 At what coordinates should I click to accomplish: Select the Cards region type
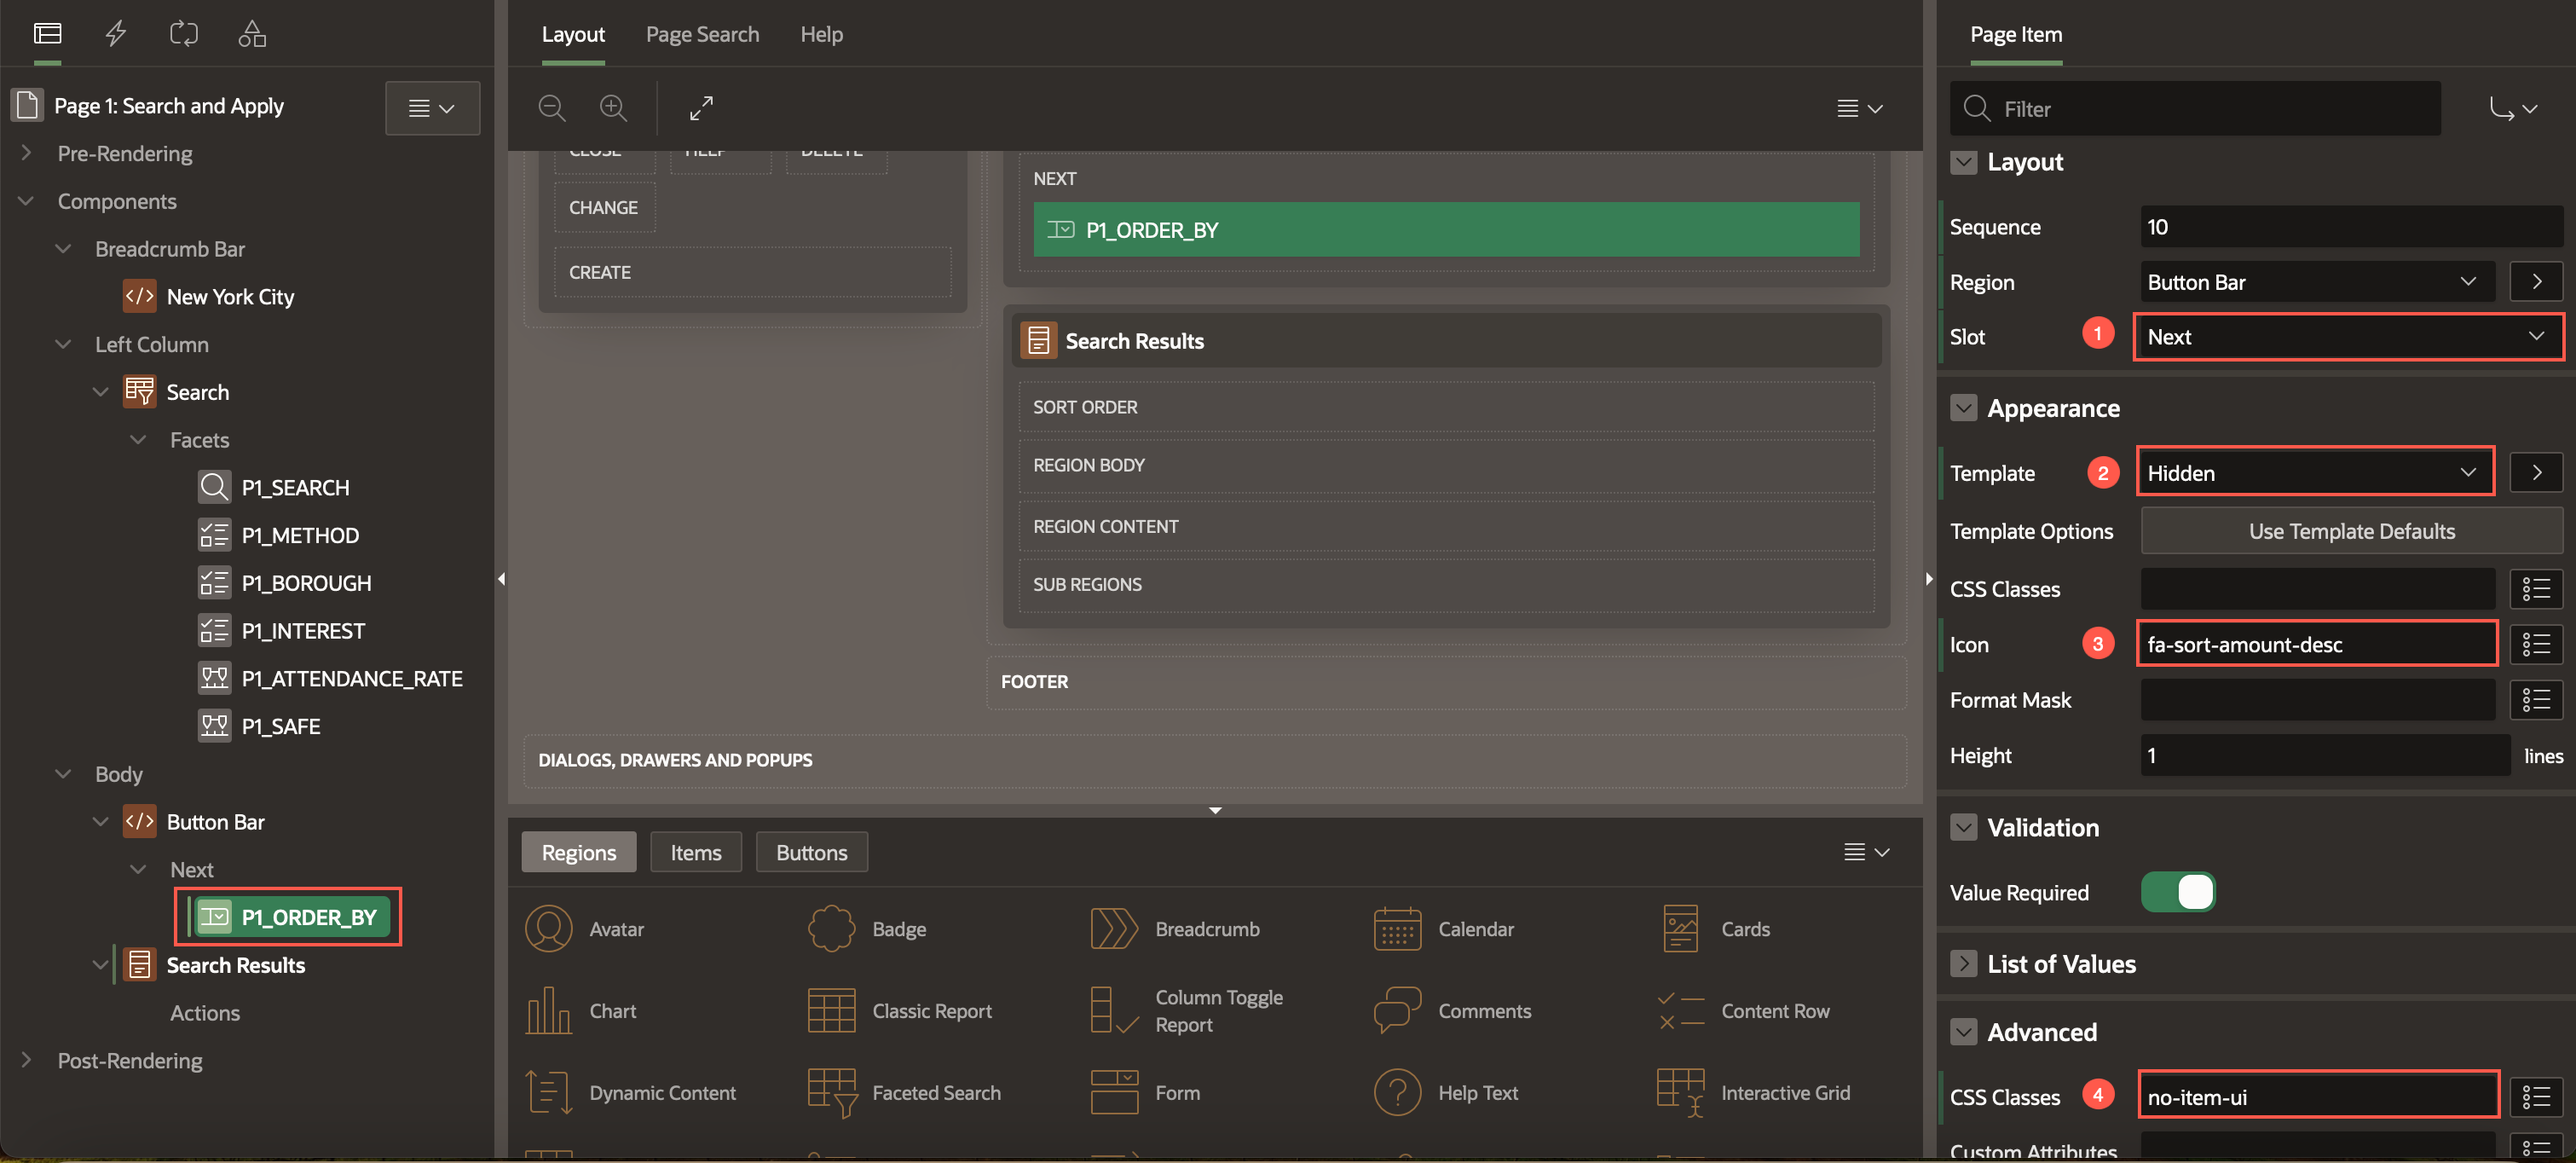pos(1716,929)
